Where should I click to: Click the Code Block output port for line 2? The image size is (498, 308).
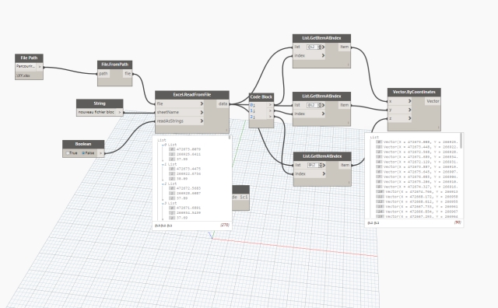[x=270, y=117]
